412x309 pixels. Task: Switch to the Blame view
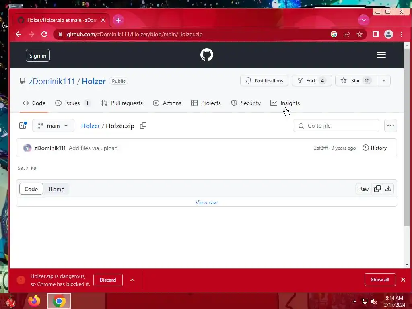click(x=56, y=189)
